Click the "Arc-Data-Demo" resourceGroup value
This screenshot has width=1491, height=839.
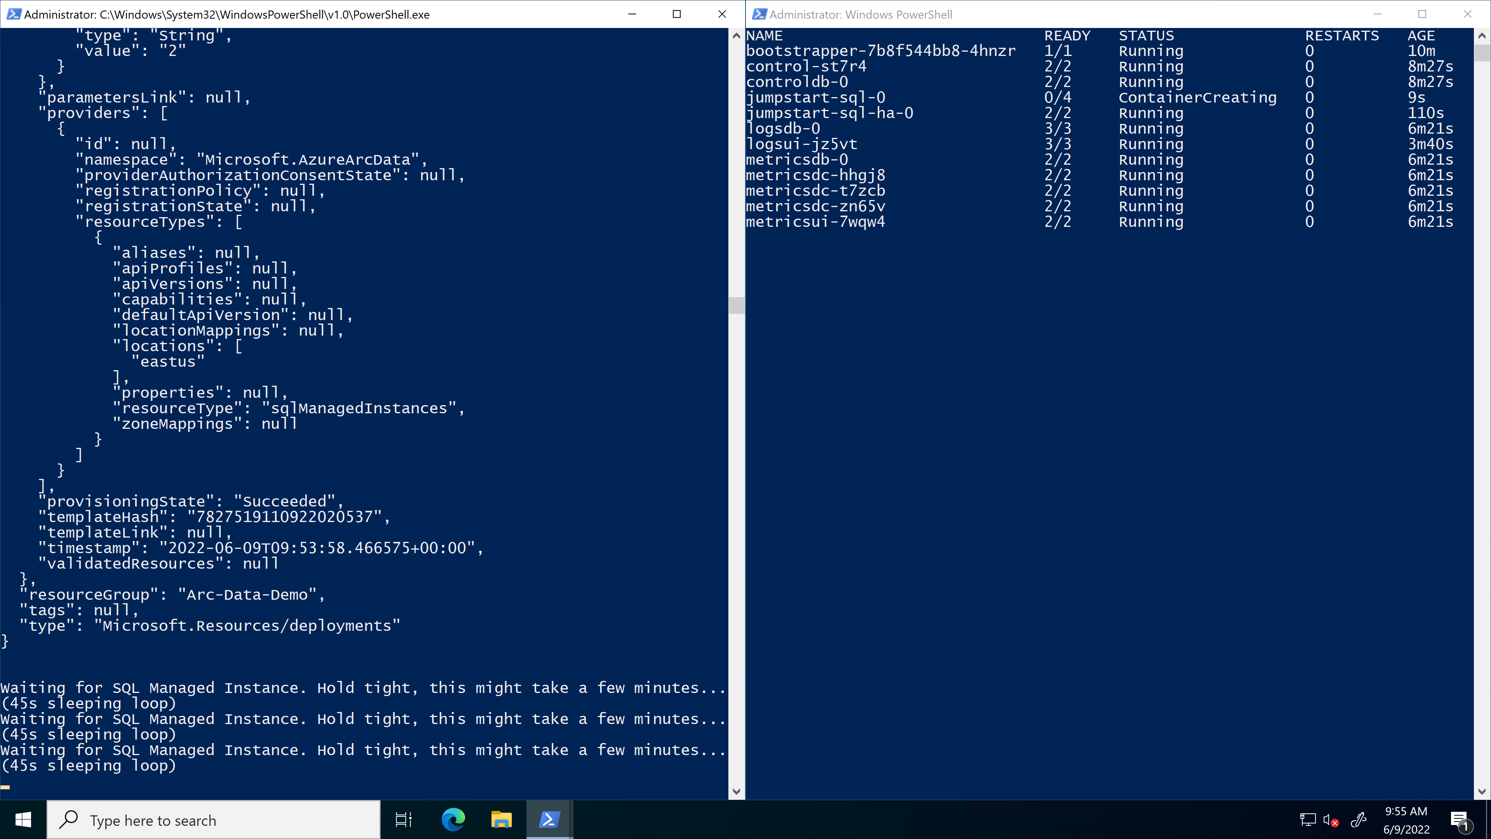[x=247, y=595]
